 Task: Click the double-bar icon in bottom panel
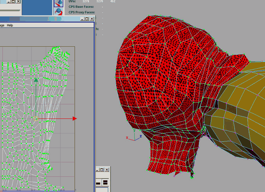[105, 183]
